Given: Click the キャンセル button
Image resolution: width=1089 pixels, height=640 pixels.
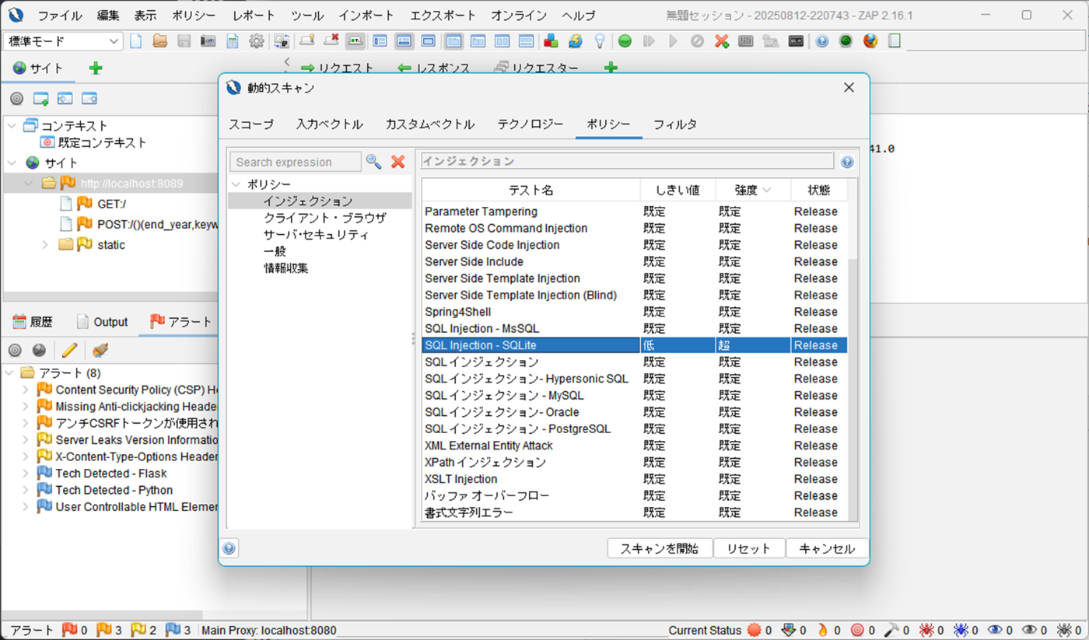Looking at the screenshot, I should coord(827,548).
